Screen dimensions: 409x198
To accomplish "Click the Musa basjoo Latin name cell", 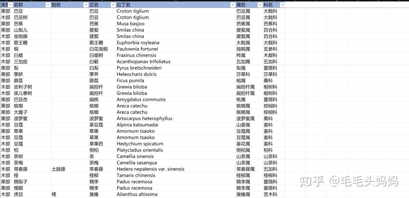I will [176, 24].
